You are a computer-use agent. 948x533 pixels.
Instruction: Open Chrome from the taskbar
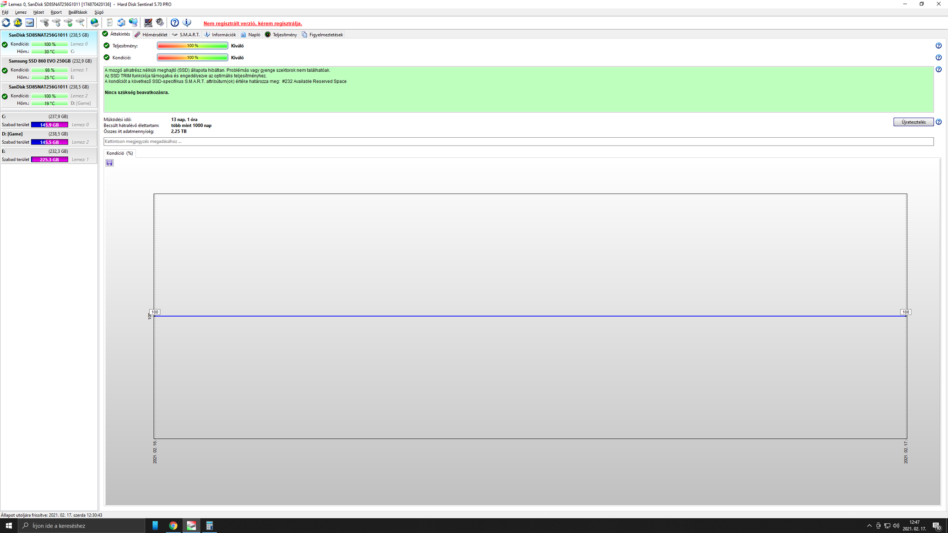pos(173,526)
